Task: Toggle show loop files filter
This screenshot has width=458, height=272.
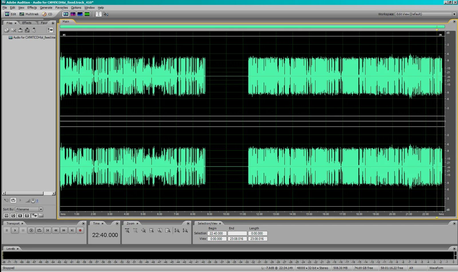Action: click(13, 215)
